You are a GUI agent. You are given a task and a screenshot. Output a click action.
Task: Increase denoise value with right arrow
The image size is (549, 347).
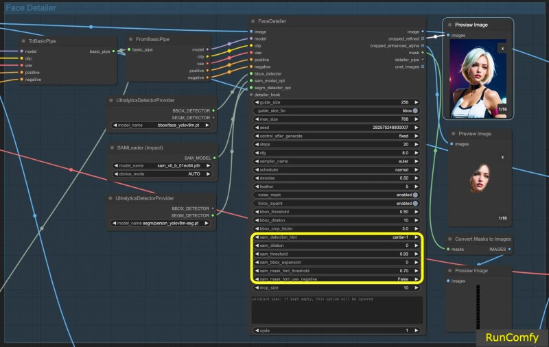point(417,178)
